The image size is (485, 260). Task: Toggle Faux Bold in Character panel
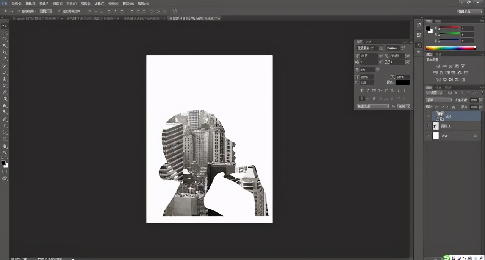[362, 91]
